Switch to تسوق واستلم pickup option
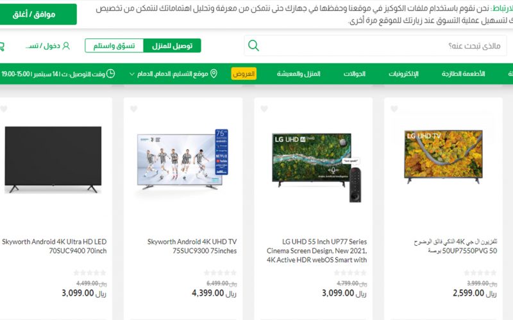Screen dimensions: 513x320 tap(114, 45)
